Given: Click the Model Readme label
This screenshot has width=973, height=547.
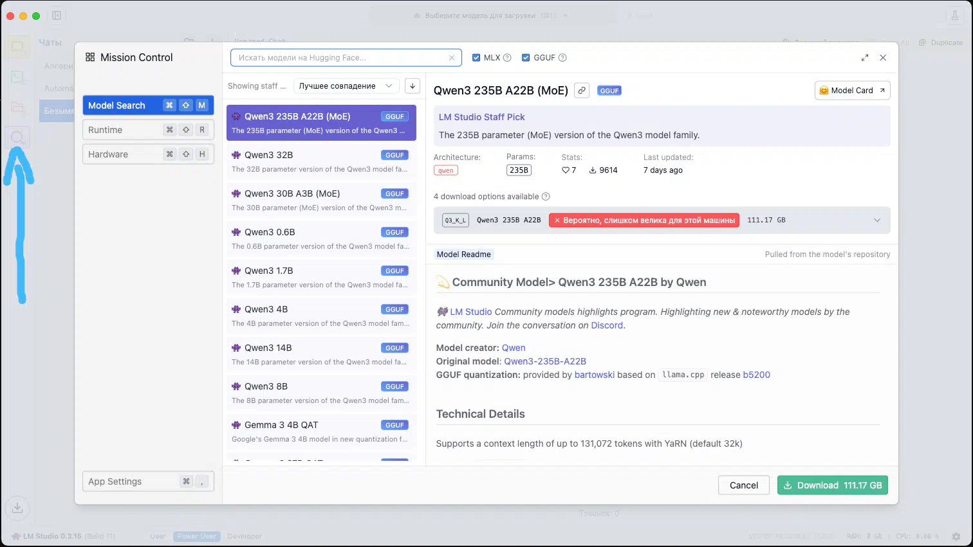Looking at the screenshot, I should (464, 255).
